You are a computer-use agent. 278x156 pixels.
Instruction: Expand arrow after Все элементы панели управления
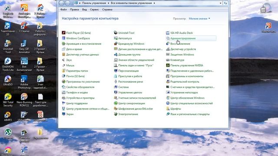pos(154,3)
